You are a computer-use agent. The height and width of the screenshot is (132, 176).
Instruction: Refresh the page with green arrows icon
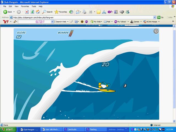click(x=32, y=12)
